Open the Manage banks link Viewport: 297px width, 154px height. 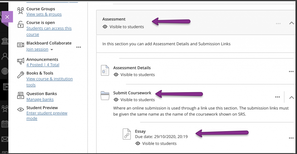point(40,99)
